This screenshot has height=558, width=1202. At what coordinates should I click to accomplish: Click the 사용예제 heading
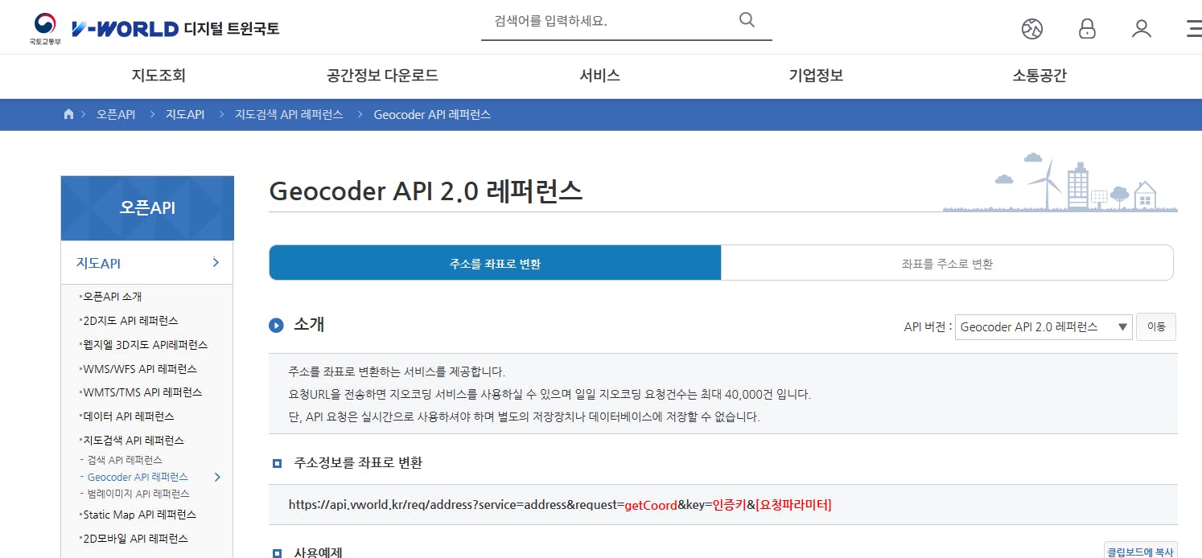click(x=319, y=552)
